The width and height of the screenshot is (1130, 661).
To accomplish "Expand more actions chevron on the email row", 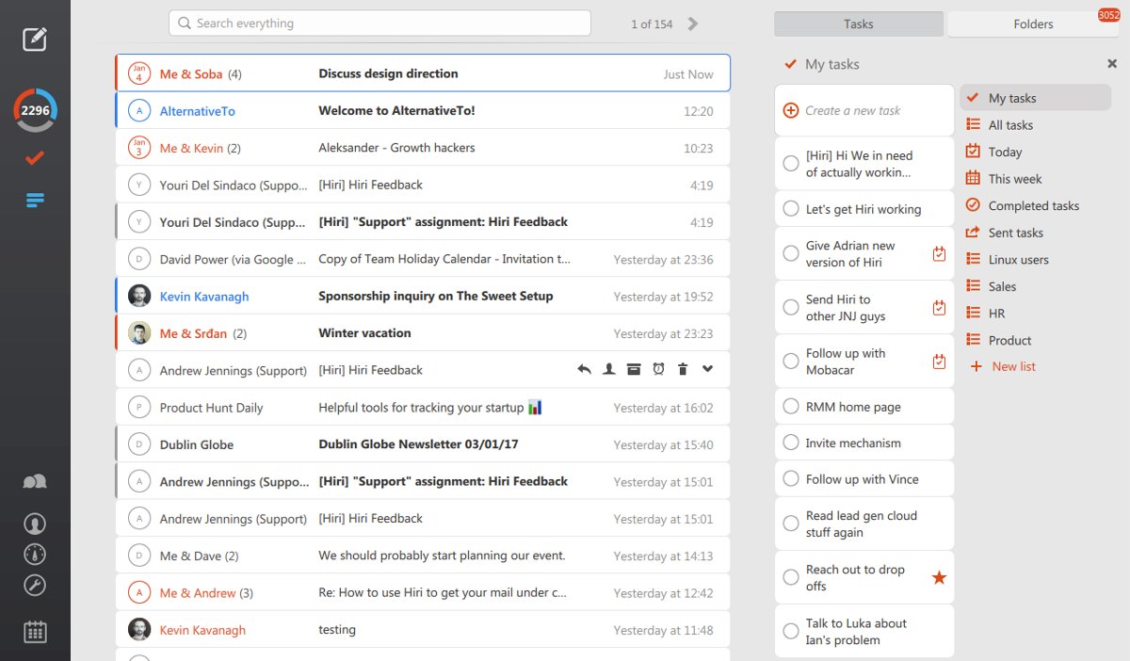I will 706,369.
